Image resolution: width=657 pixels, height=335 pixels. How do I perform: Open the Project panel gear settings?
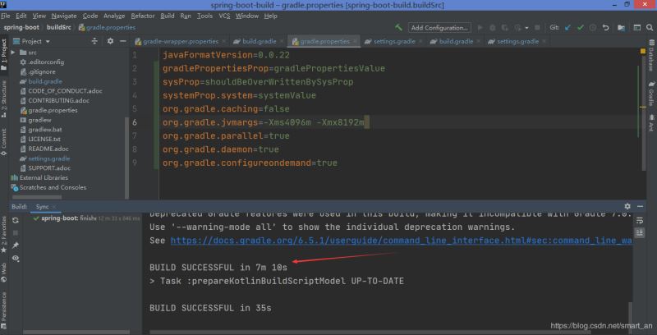[110, 41]
